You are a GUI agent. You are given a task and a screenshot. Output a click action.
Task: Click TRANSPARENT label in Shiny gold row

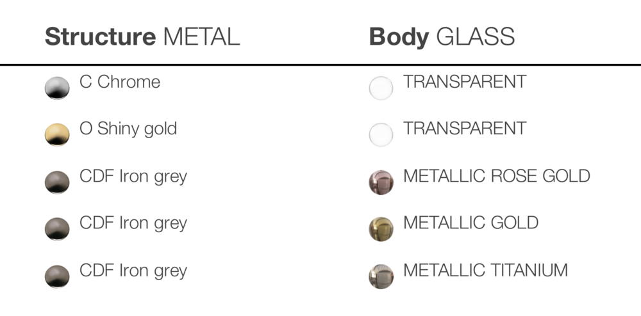pyautogui.click(x=465, y=129)
